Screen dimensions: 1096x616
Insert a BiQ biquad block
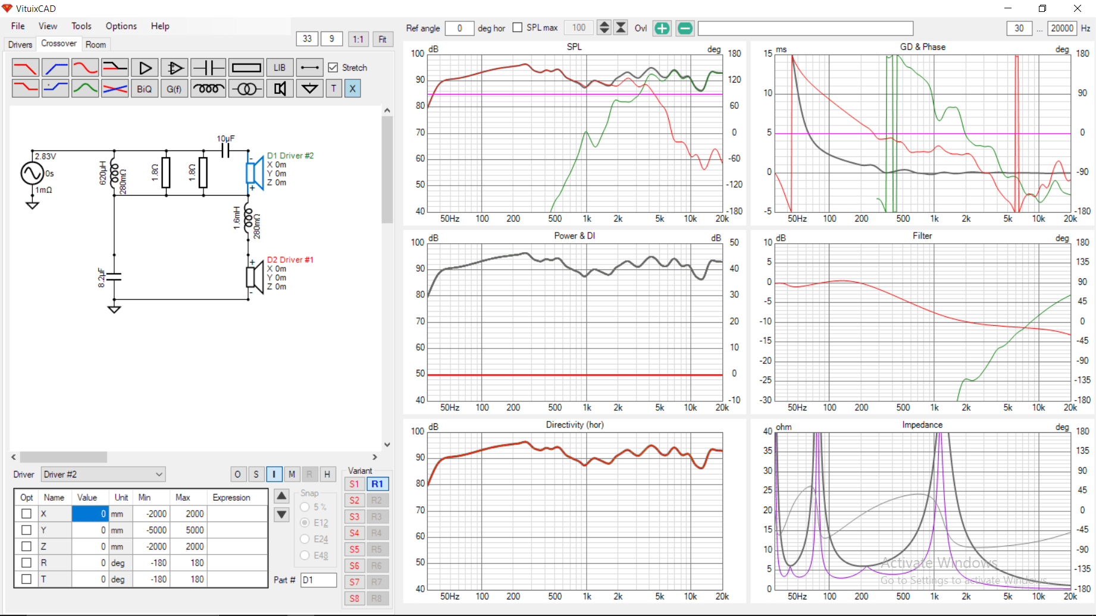[x=145, y=89]
